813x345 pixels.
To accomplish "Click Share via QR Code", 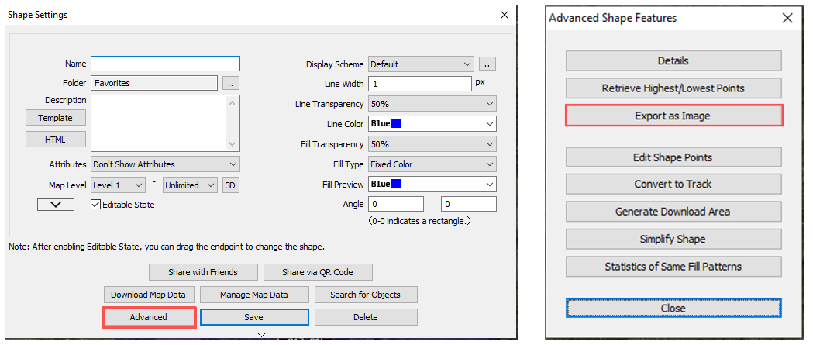I will pos(317,272).
